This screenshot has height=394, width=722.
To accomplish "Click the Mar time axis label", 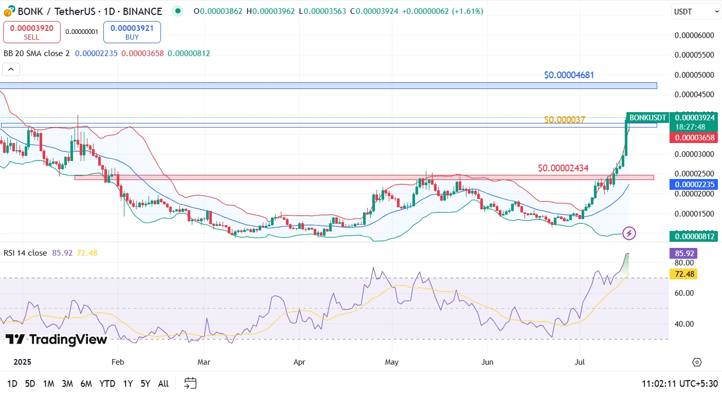I will coord(204,362).
